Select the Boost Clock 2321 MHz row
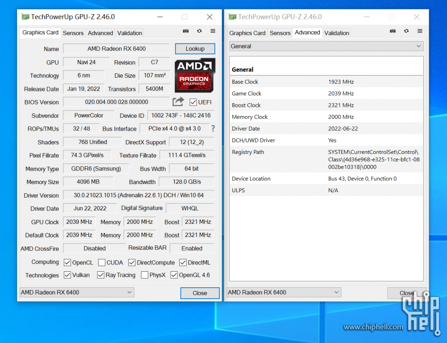Viewport: 447px width, 343px height. tap(326, 105)
